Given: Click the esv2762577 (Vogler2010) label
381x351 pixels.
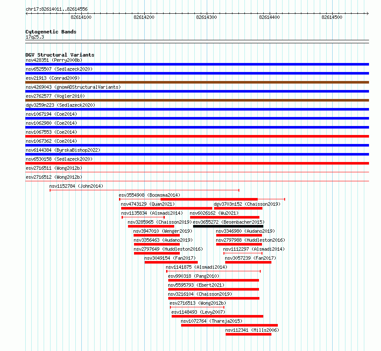Looking at the screenshot, I should [55, 96].
